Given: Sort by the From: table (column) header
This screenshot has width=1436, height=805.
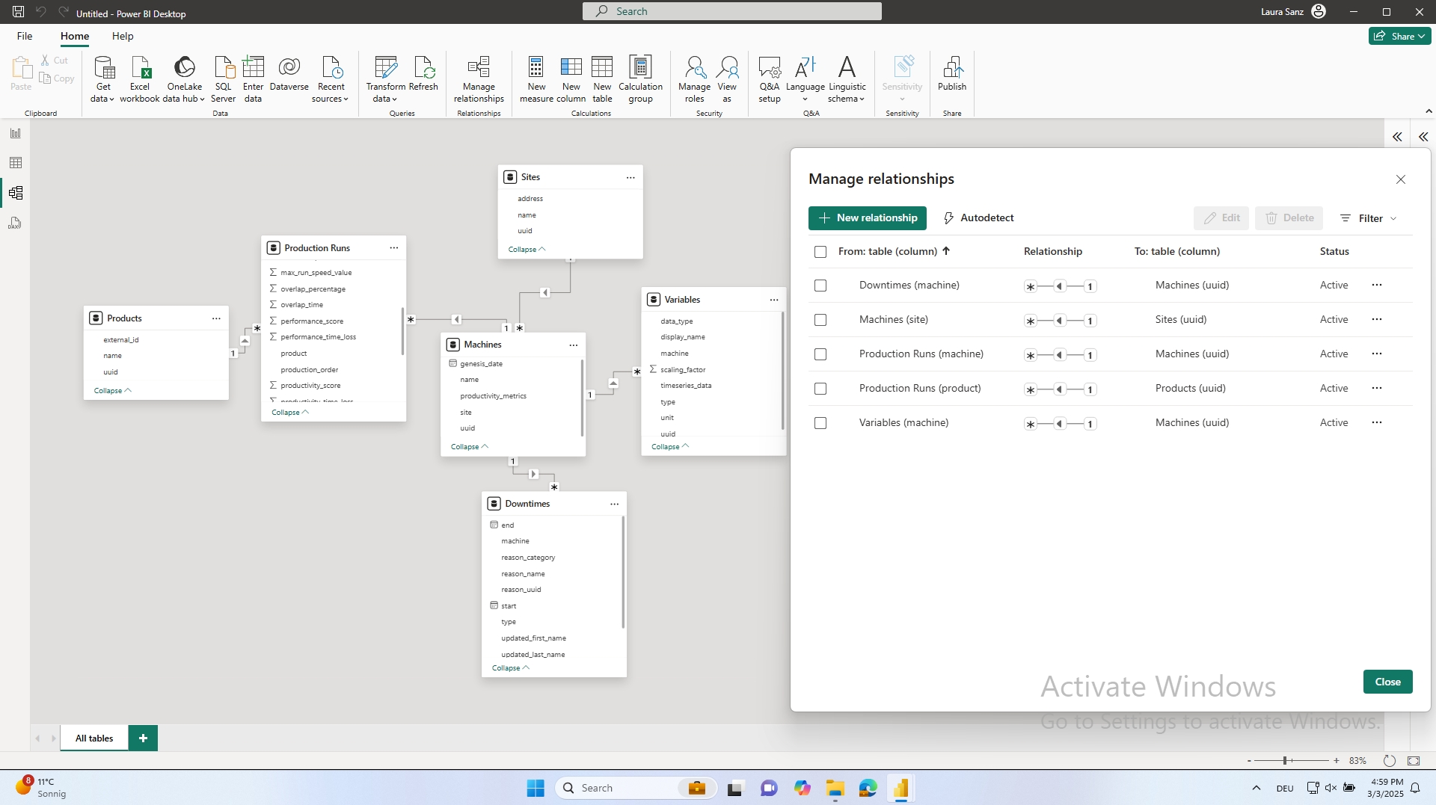Looking at the screenshot, I should [x=894, y=251].
